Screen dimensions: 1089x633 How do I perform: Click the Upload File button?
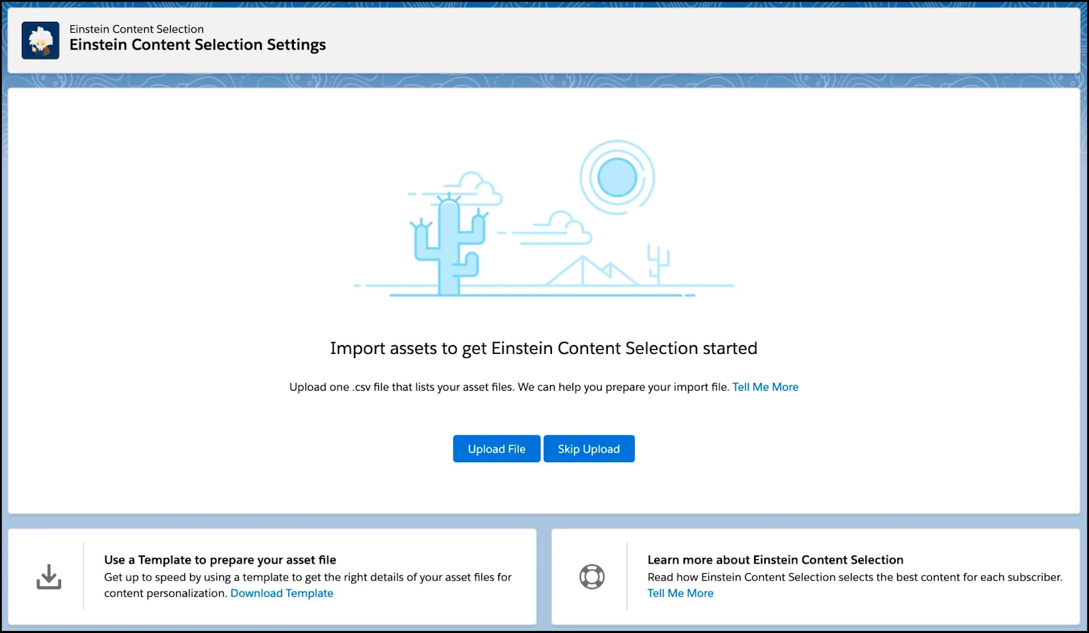tap(497, 449)
